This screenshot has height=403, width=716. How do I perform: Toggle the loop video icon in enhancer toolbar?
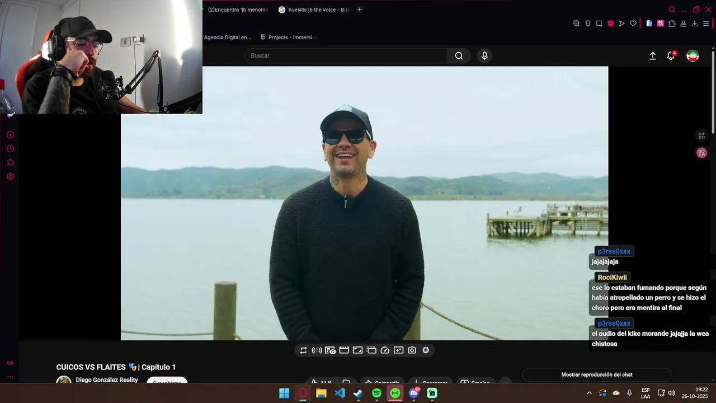303,350
